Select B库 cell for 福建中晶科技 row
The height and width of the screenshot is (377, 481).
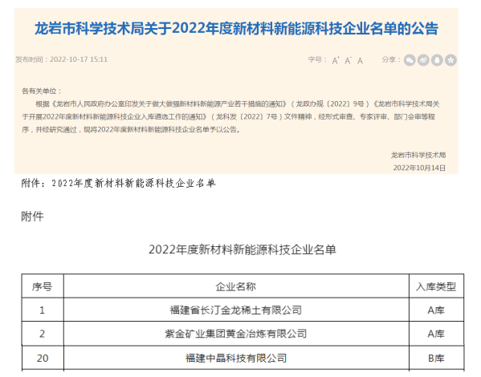436,358
